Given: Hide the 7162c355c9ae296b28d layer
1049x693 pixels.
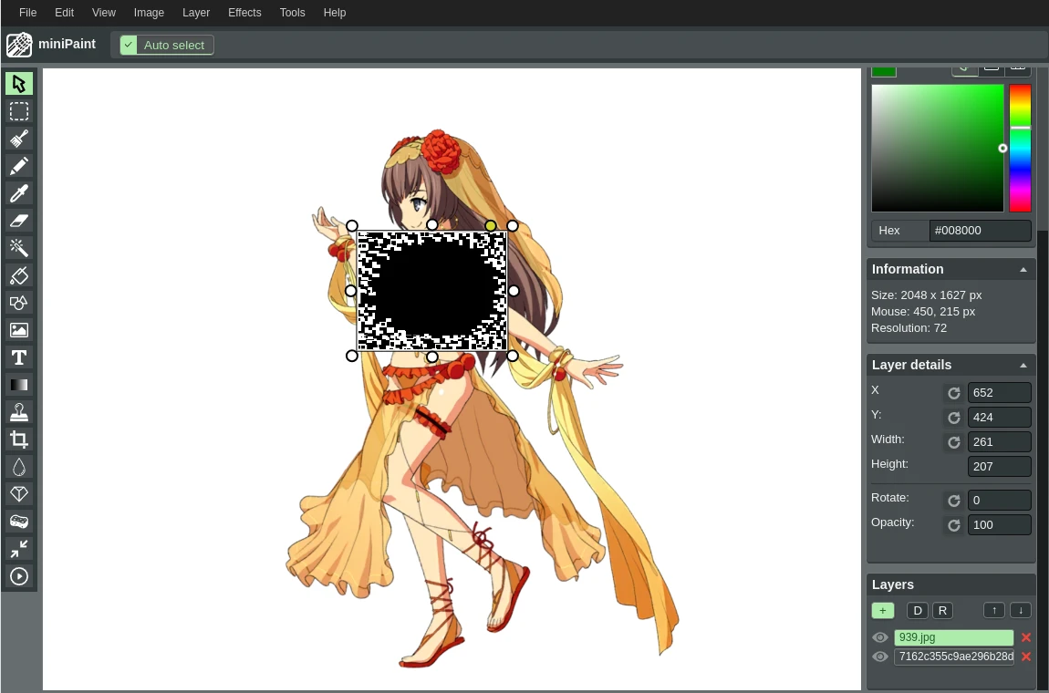Looking at the screenshot, I should 880,657.
